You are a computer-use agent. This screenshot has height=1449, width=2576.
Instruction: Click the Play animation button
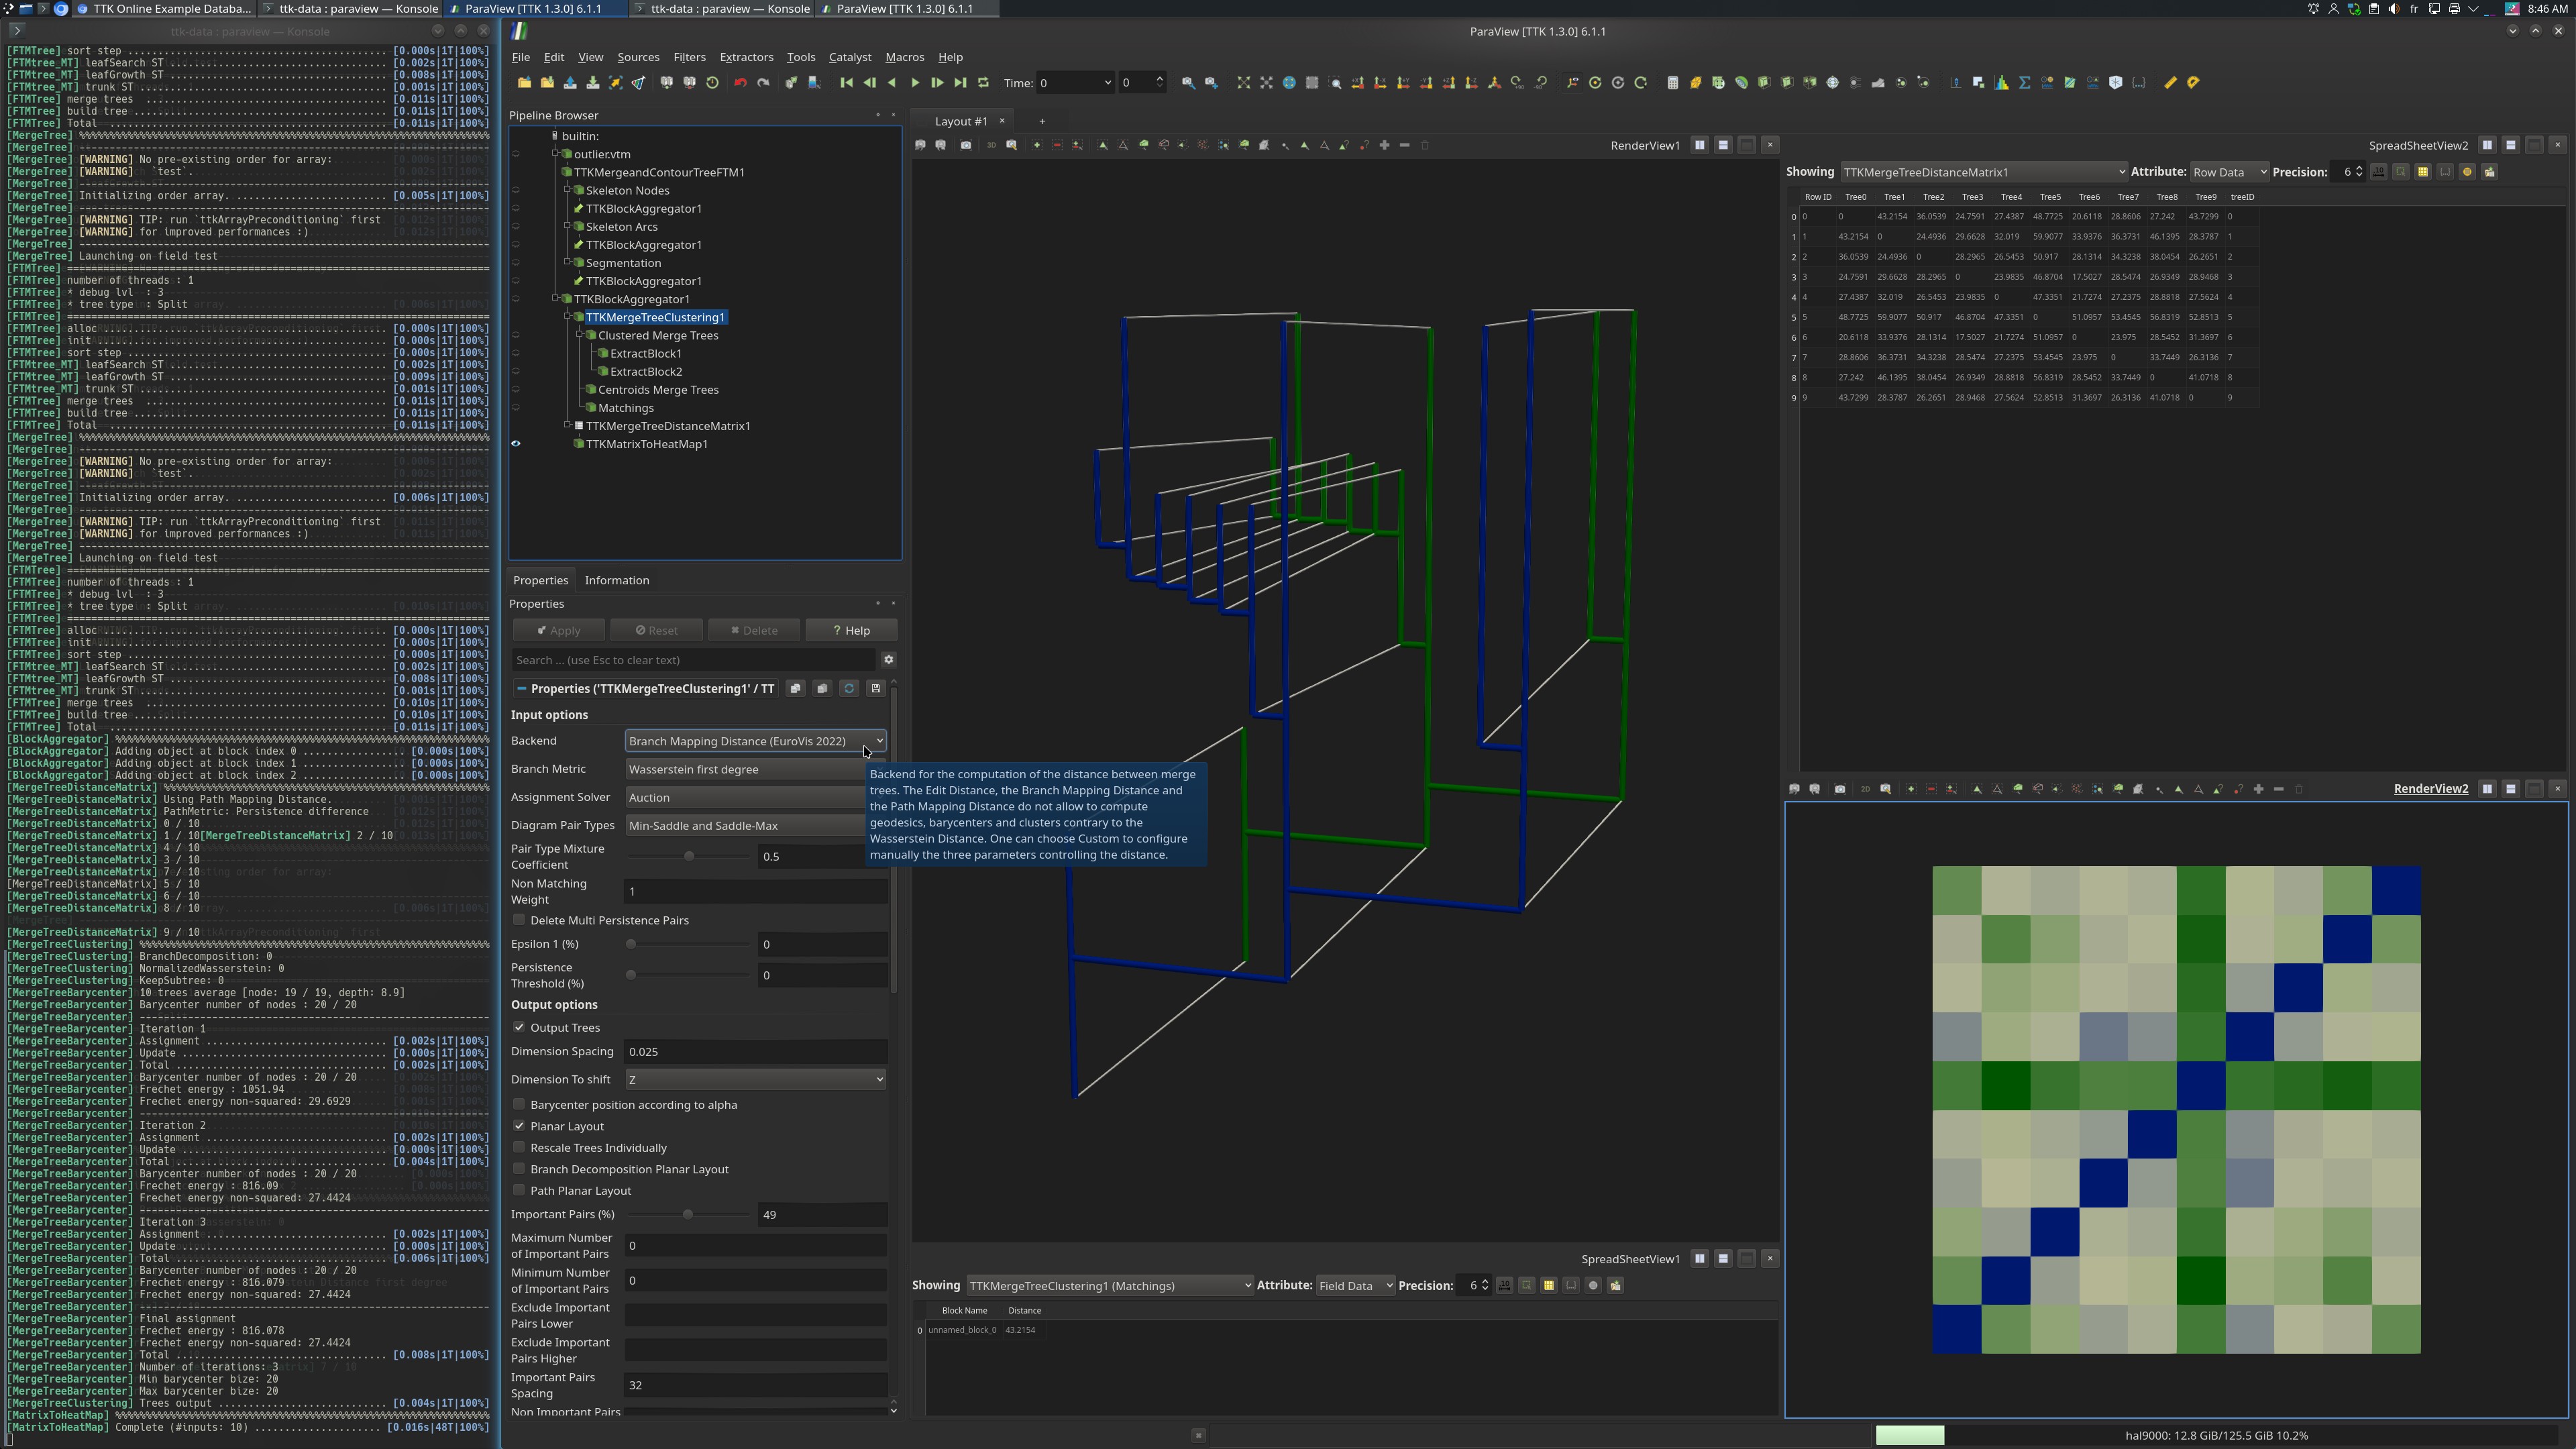pyautogui.click(x=914, y=83)
